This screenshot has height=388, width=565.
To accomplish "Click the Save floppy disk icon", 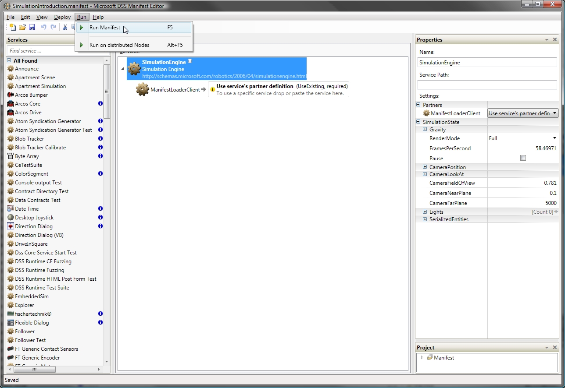I will point(32,27).
